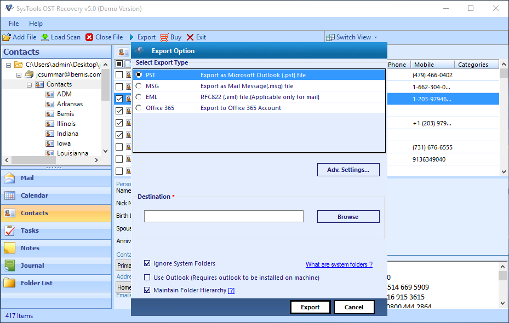Switch to the Contacts navigation pane
The width and height of the screenshot is (509, 323).
[x=56, y=213]
